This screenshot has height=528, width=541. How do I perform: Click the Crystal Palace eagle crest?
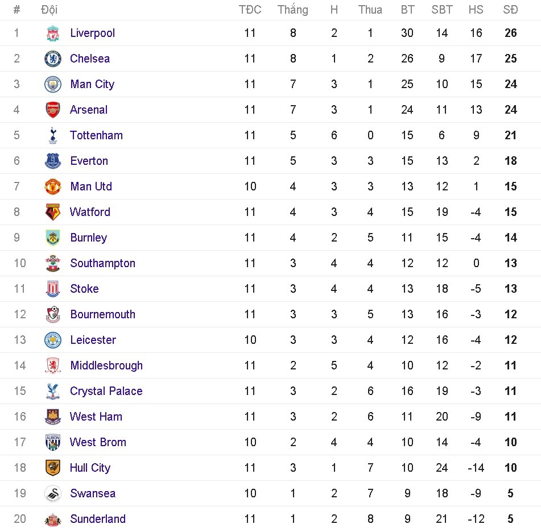[x=52, y=391]
